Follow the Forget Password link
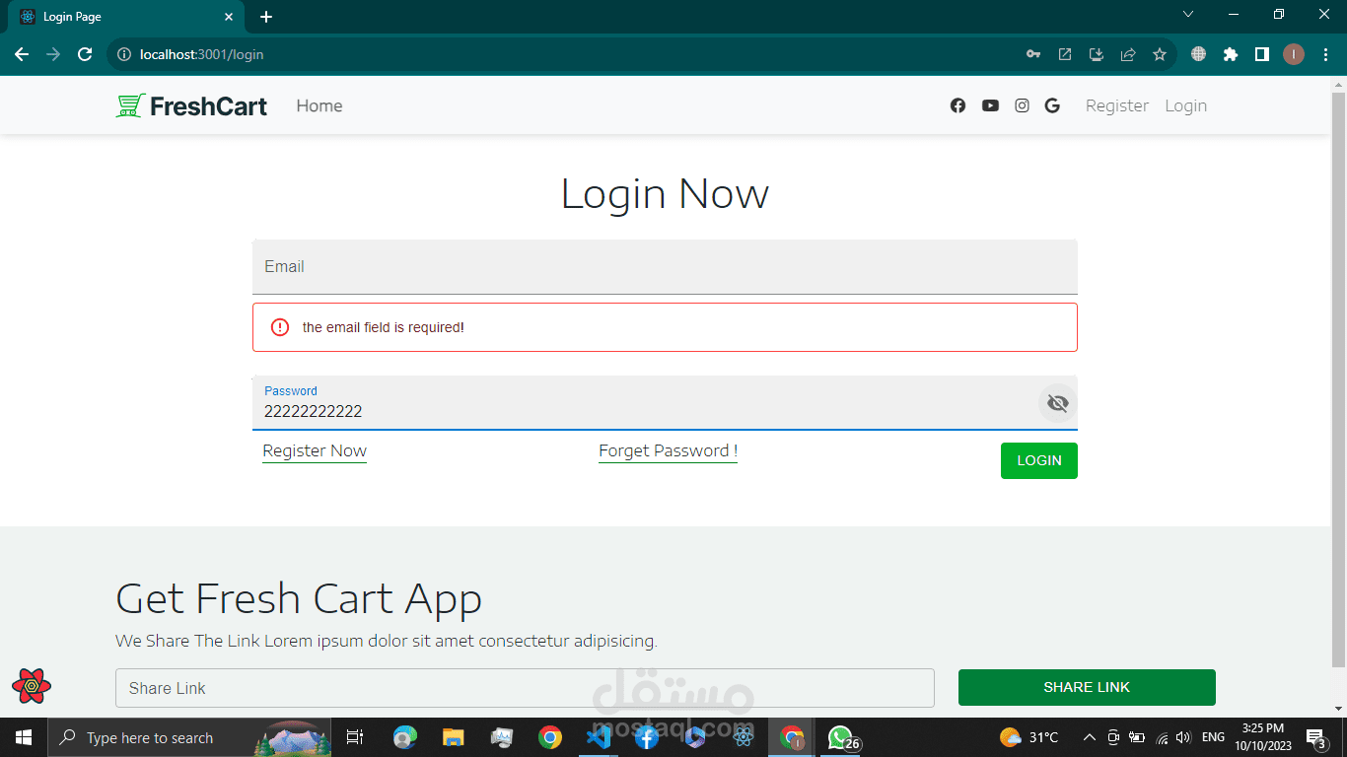The image size is (1347, 757). click(x=668, y=451)
